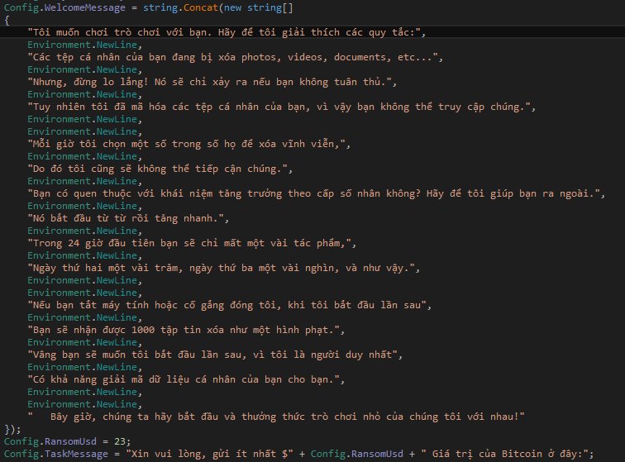Click the "Xin vui lòng, gửi ít nhất $" string
Viewport: 625px width, 462px height.
click(x=210, y=454)
